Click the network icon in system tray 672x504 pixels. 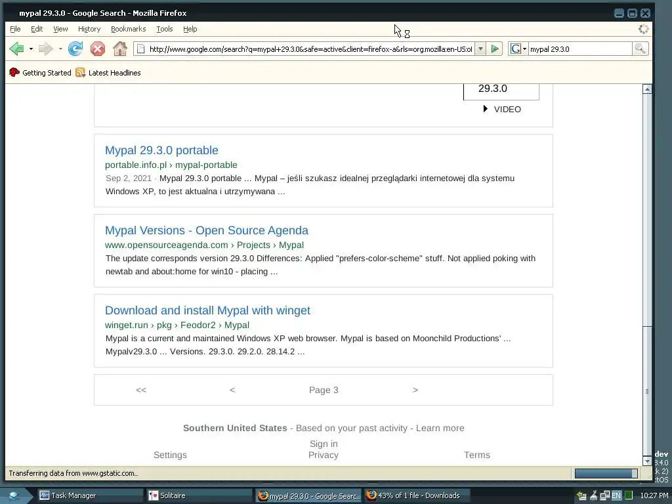pos(604,495)
